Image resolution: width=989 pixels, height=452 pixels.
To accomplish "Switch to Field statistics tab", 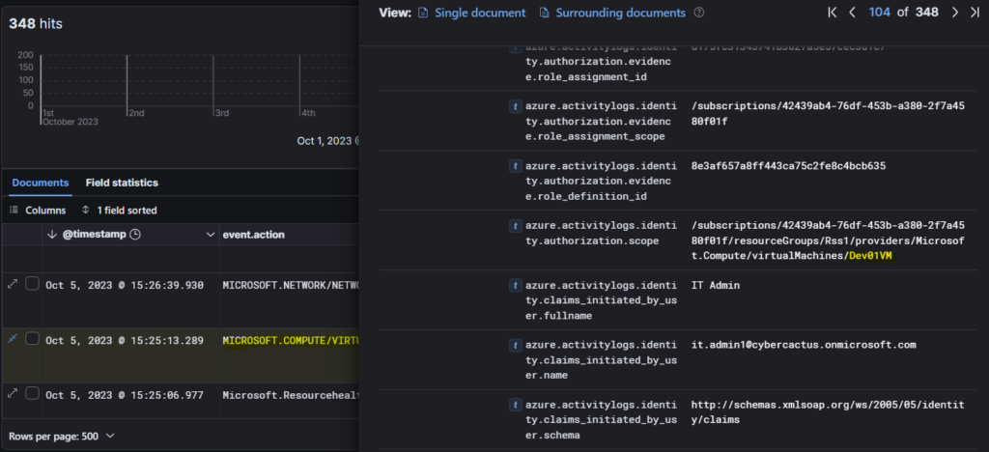I will pos(122,183).
